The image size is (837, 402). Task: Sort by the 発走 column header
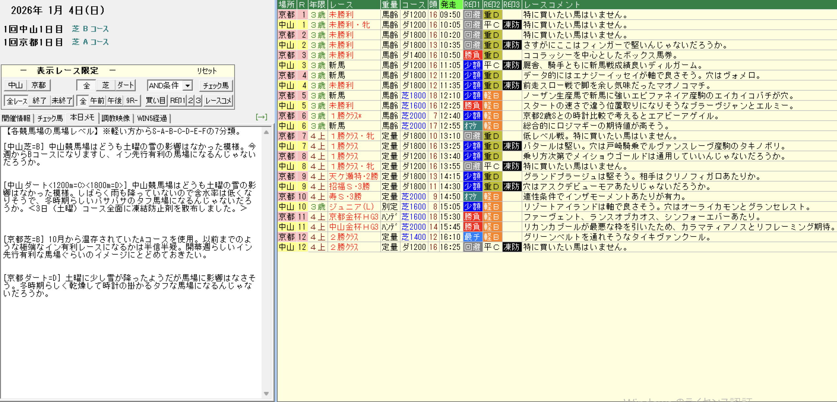[450, 5]
